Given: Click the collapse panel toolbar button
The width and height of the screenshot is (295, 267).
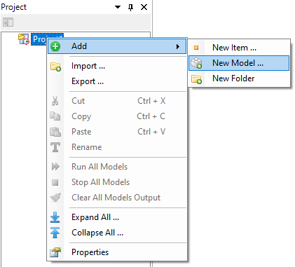Looking at the screenshot, I should (x=8, y=22).
